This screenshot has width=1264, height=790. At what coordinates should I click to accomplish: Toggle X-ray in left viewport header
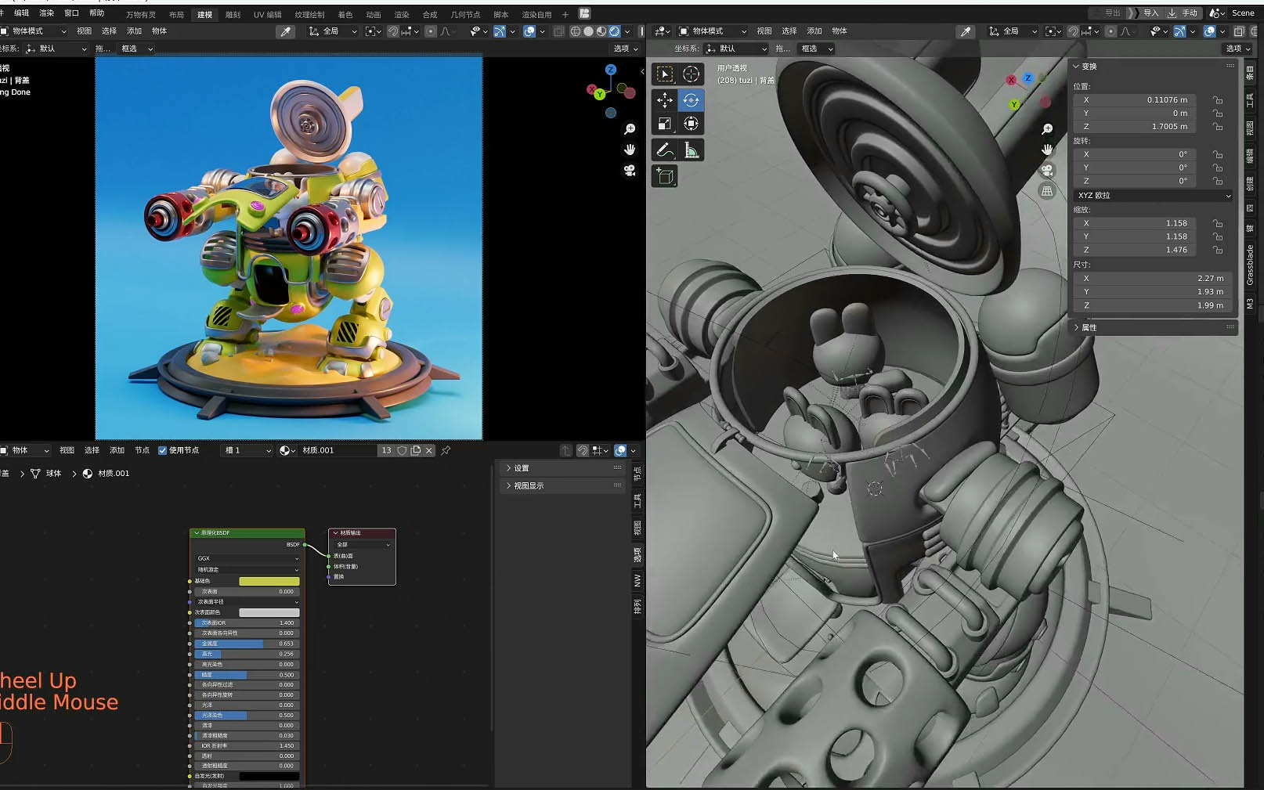(558, 31)
